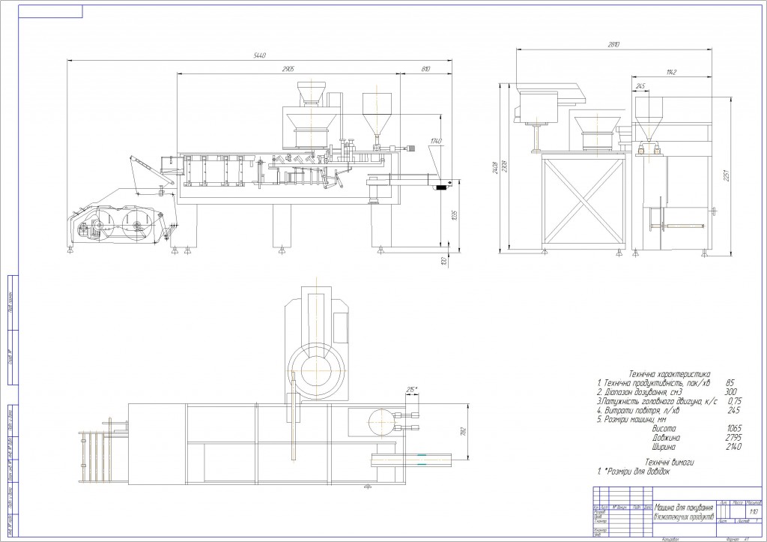Select the 'Ширина' label
Screen dimensions: 767x542
tap(664, 447)
